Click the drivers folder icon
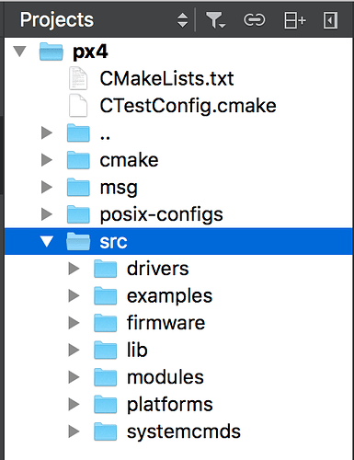The height and width of the screenshot is (460, 354). click(x=105, y=269)
